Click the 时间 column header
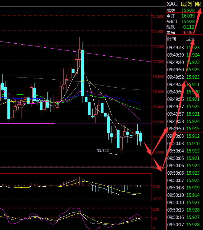The image size is (203, 230). pos(171,39)
